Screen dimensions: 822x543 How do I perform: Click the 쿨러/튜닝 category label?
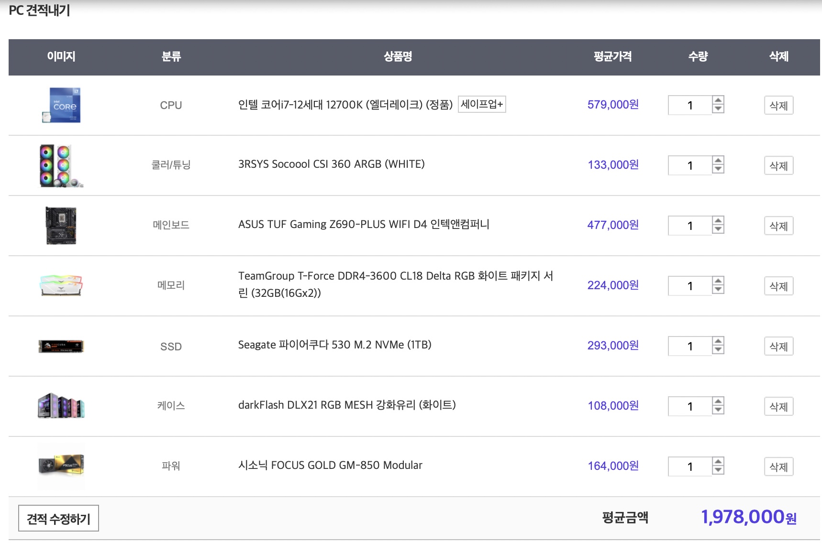pos(171,165)
